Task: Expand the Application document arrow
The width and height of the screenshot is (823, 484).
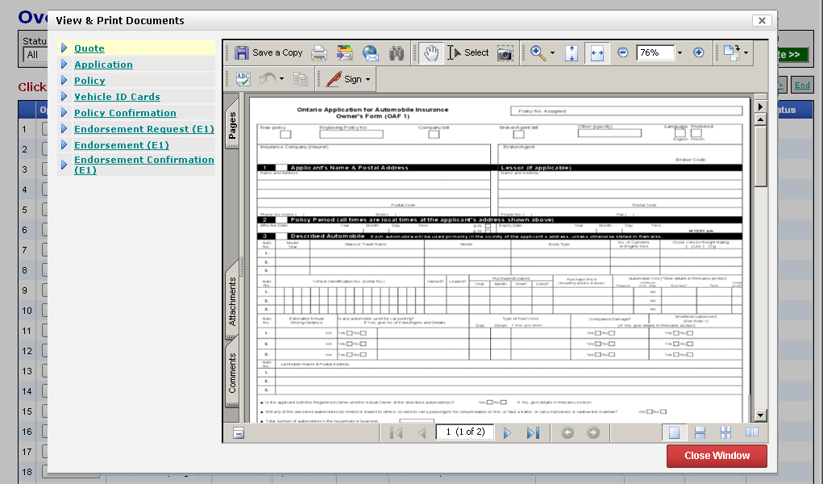Action: tap(64, 64)
